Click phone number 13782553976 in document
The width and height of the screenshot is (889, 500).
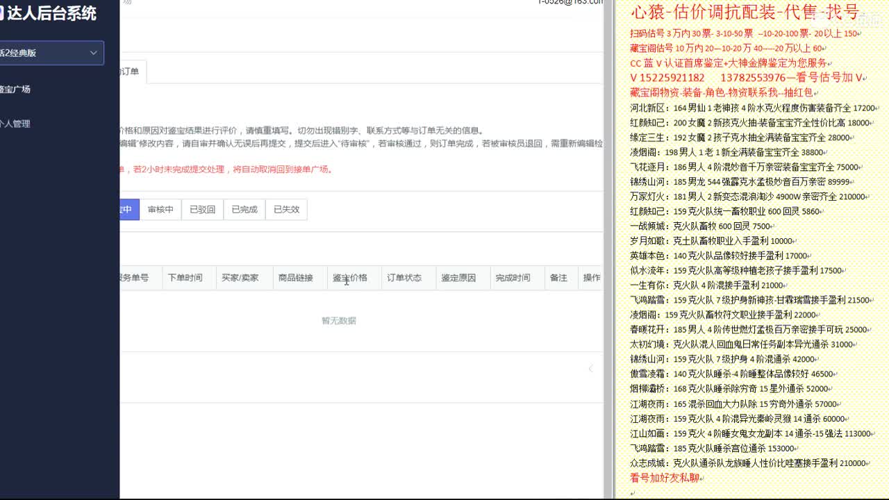pyautogui.click(x=753, y=78)
